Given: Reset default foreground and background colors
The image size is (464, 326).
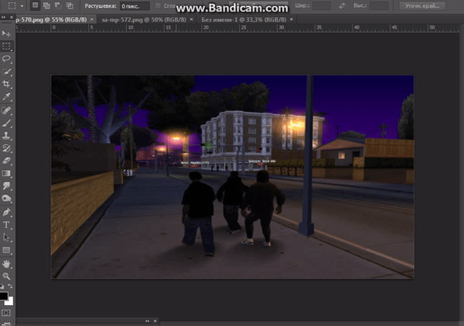Looking at the screenshot, I should click(x=2, y=286).
